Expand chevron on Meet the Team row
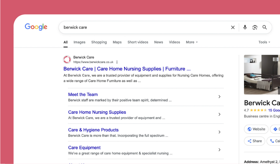 pyautogui.click(x=220, y=97)
